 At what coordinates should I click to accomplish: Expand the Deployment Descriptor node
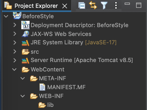(15, 25)
